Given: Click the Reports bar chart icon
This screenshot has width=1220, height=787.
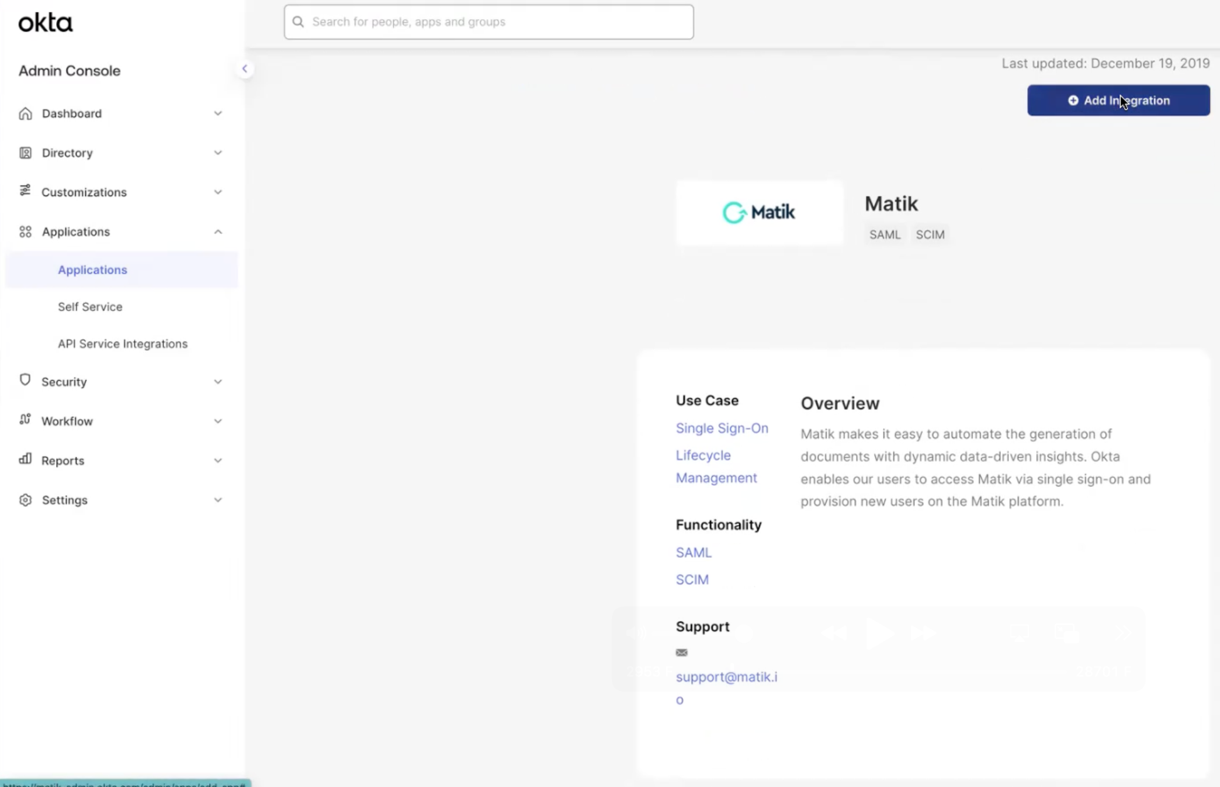Looking at the screenshot, I should (25, 460).
